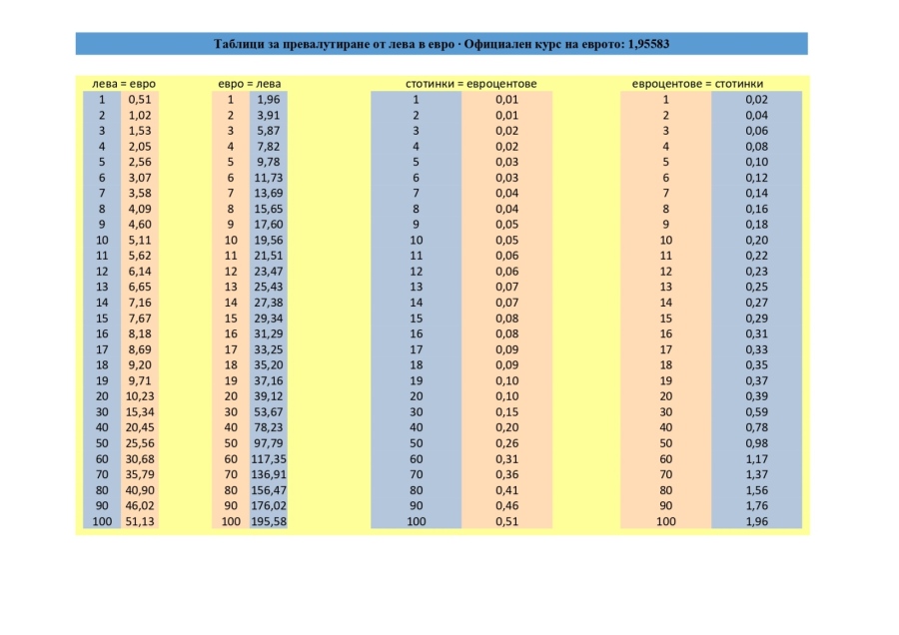Select the 'лева = евро' column header
The image size is (899, 635).
[123, 84]
